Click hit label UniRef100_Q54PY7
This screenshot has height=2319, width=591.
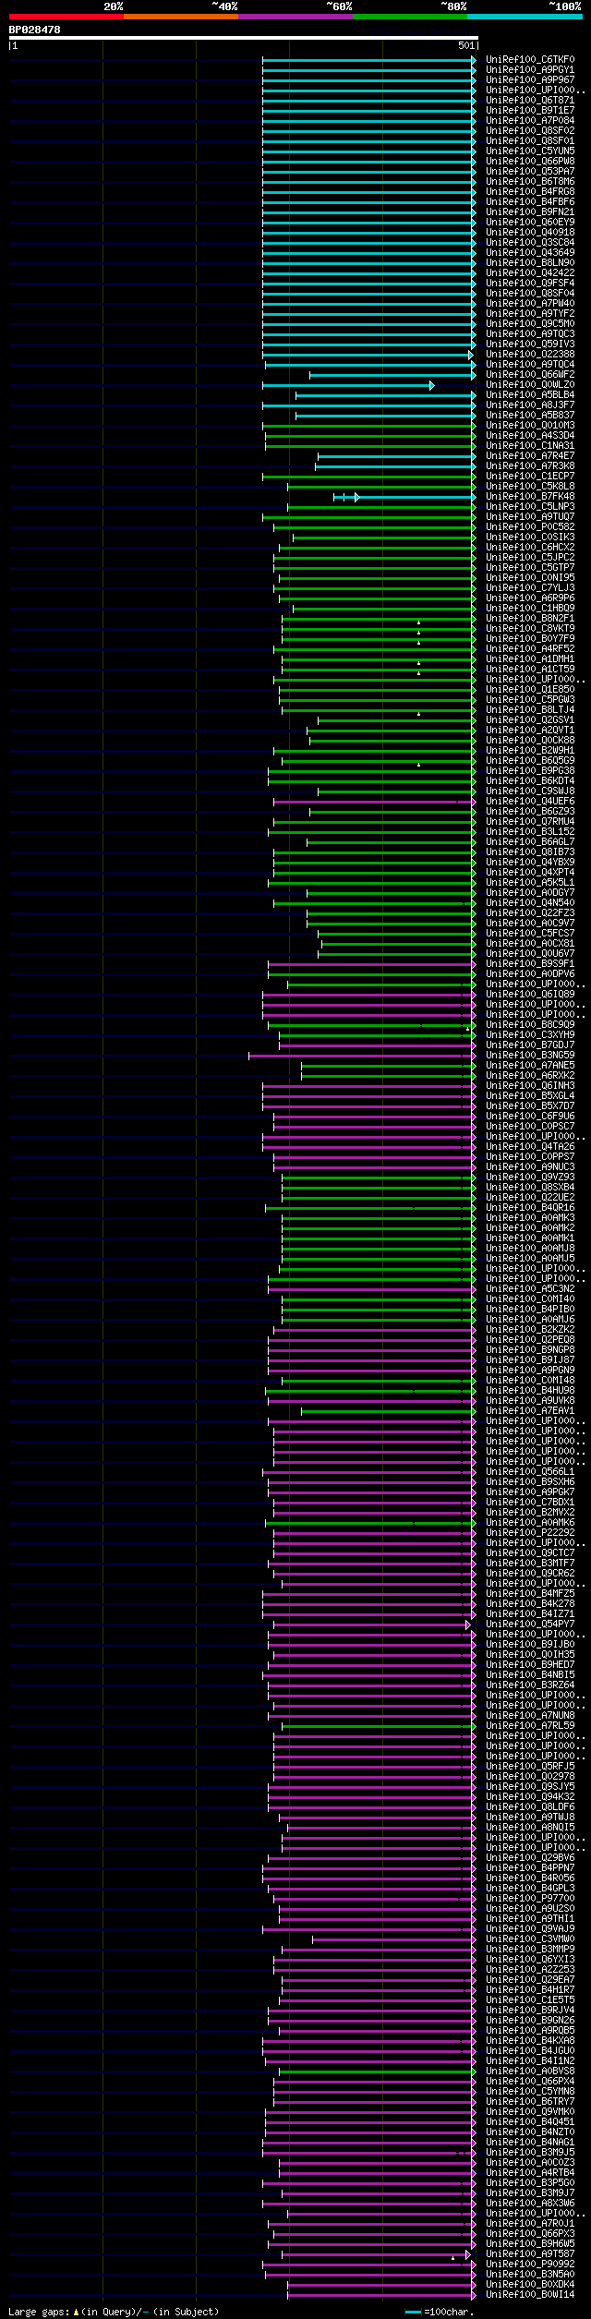coord(530,1624)
